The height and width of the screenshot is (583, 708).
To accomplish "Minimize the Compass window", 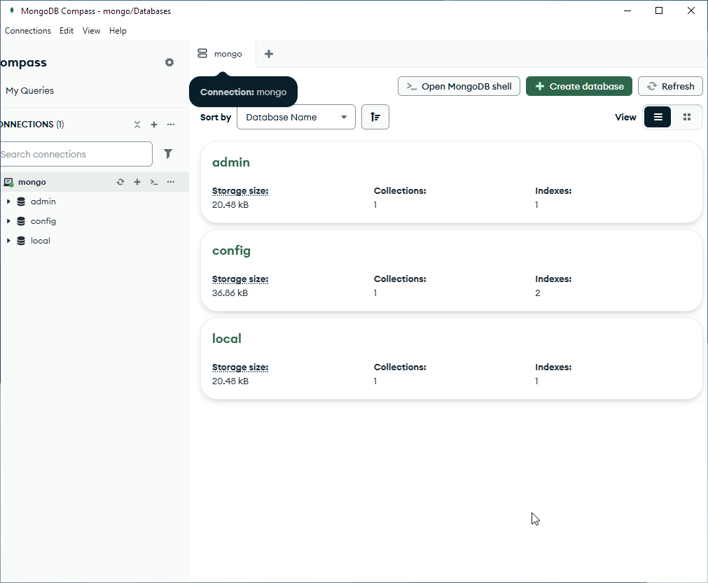I will coord(627,10).
